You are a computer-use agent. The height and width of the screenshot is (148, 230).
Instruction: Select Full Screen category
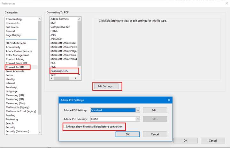[x=12, y=27]
